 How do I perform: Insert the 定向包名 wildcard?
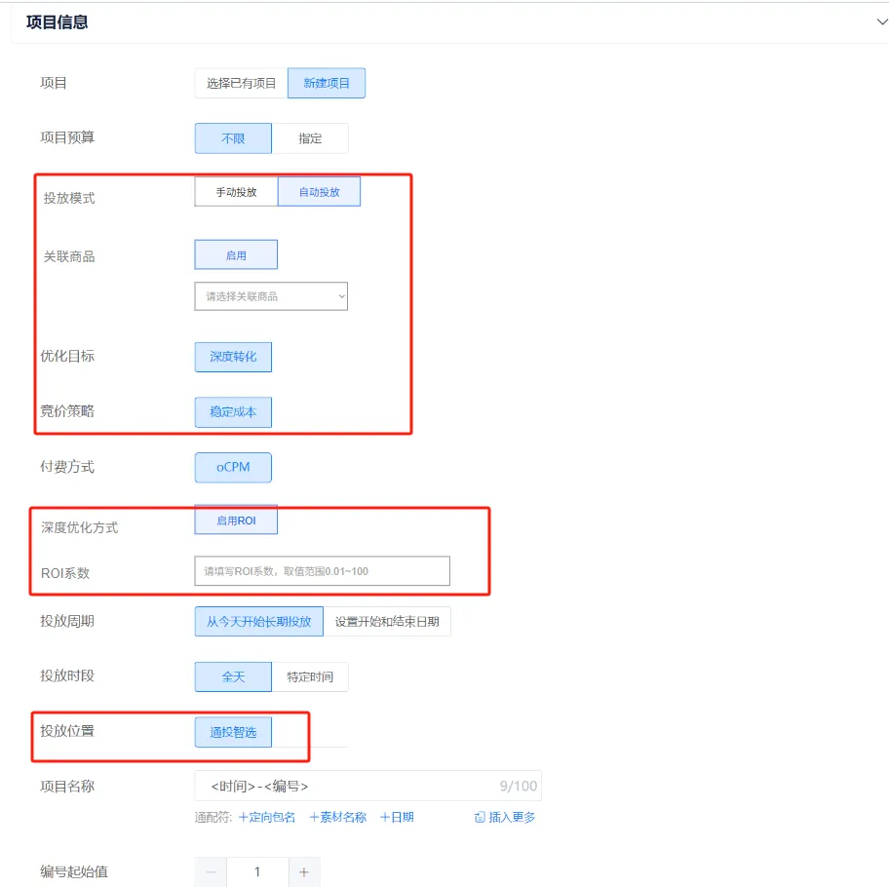click(267, 818)
